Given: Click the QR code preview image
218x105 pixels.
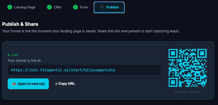Looking at the screenshot, I should click(x=188, y=68).
